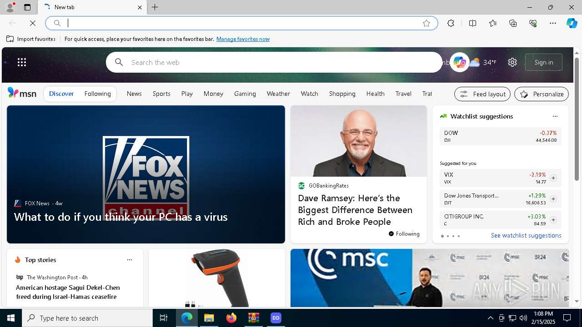Open the volume speaker icon
The image size is (582, 327).
(x=523, y=318)
